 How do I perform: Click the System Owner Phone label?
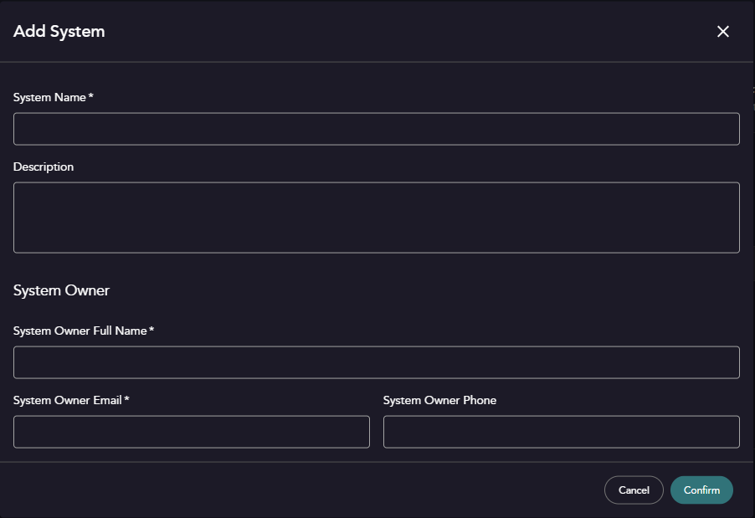tap(439, 400)
